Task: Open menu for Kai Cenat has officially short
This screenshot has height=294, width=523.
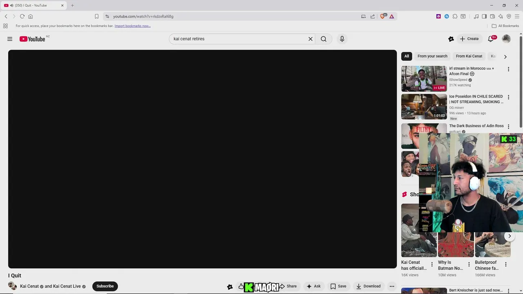Action: (432, 265)
